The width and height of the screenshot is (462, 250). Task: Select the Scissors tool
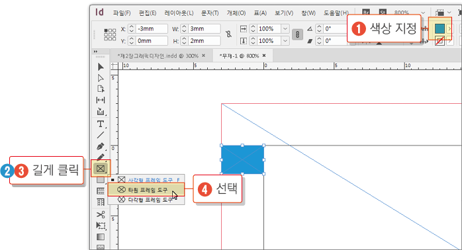101,214
